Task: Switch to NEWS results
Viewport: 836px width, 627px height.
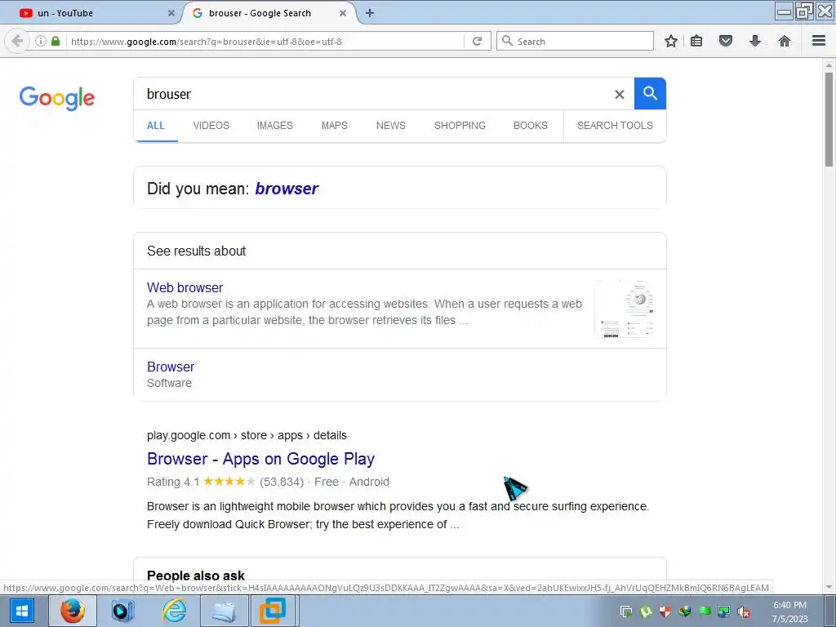Action: coord(391,125)
